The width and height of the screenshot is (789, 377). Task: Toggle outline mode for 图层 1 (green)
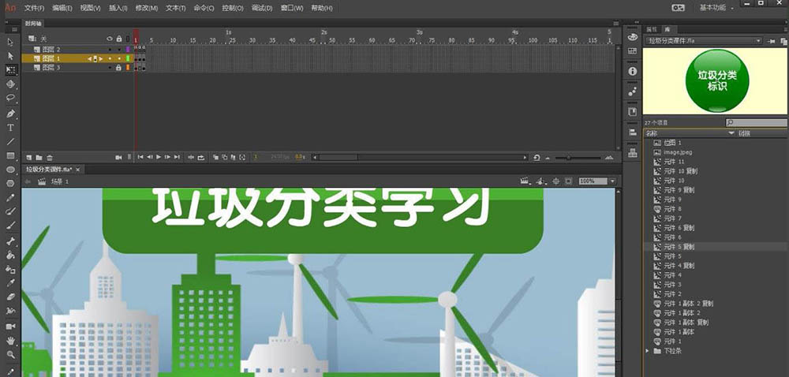(x=128, y=59)
